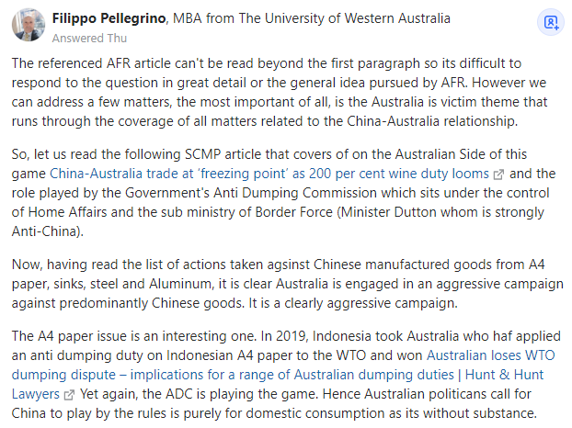Open the 'China-Australia trade at freezing point' link
The width and height of the screenshot is (572, 428).
pos(269,174)
